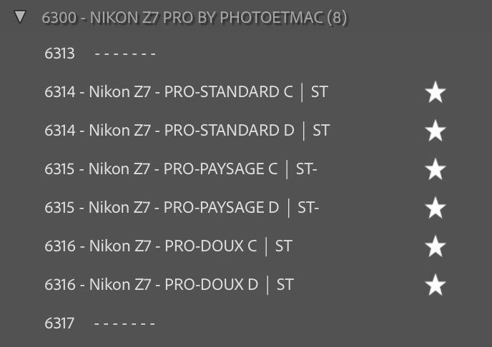This screenshot has height=347, width=492.
Task: Toggle favorite star for PRO-STANDARD C
Action: (436, 92)
